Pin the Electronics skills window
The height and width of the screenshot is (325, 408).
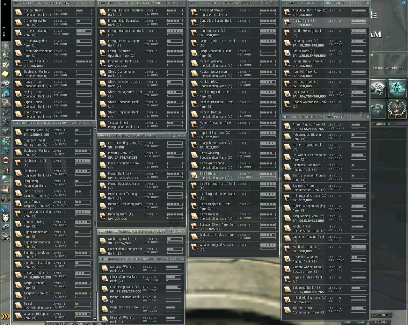pyautogui.click(x=80, y=123)
